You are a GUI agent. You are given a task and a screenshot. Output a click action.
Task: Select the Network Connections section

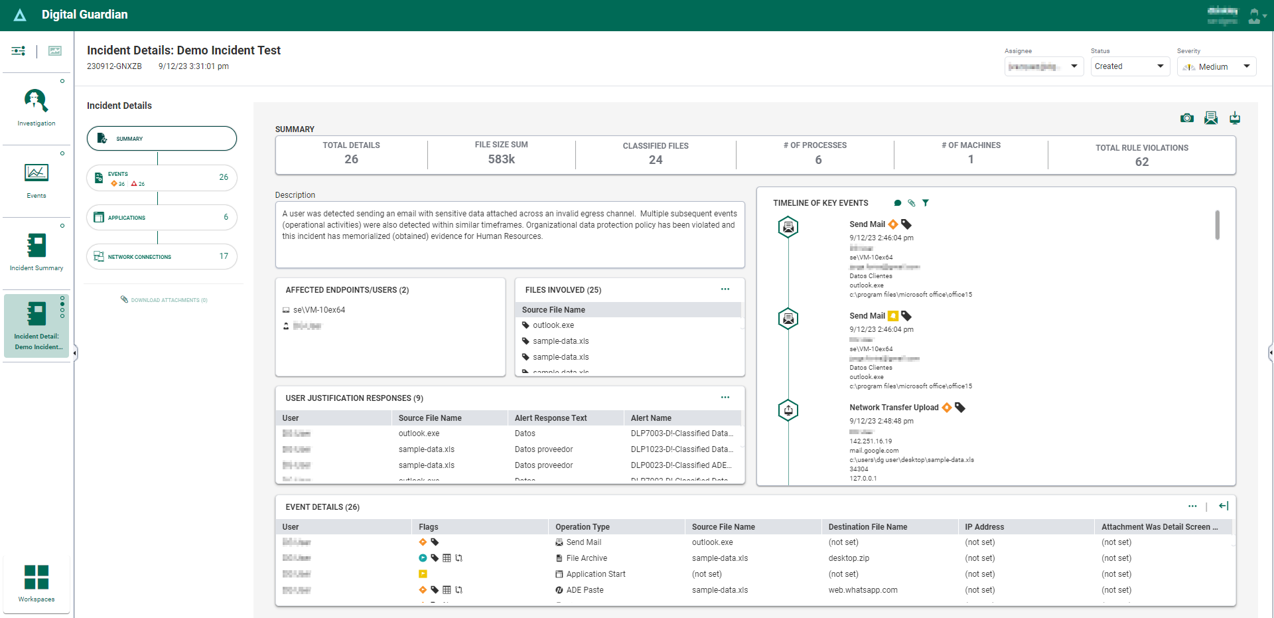point(162,257)
